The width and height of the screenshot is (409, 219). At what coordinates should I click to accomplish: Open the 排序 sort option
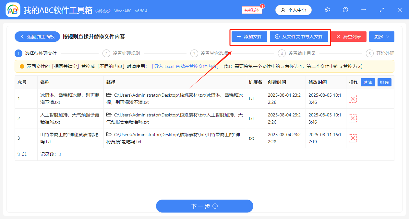(x=384, y=82)
